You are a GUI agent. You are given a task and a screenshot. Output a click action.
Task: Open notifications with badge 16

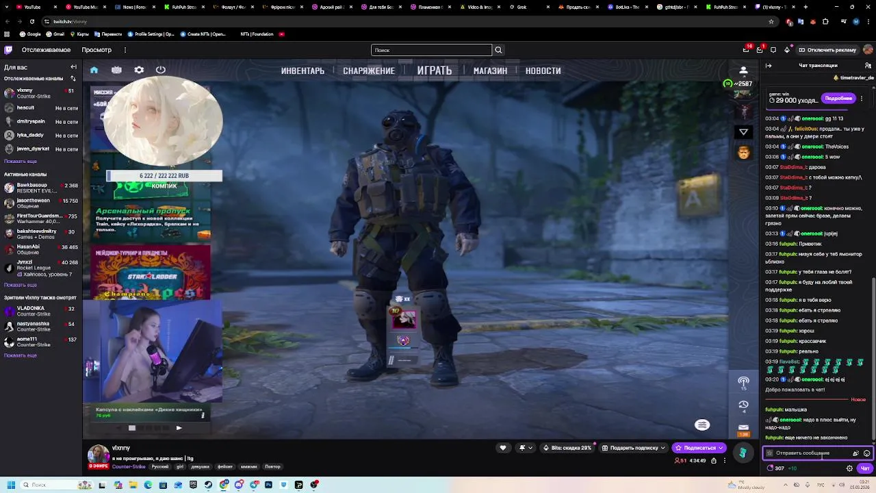[746, 50]
